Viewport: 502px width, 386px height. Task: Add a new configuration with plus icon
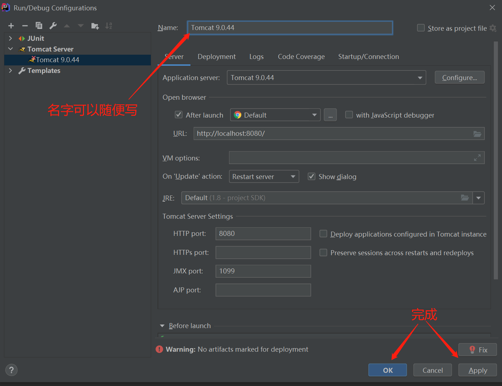click(11, 26)
